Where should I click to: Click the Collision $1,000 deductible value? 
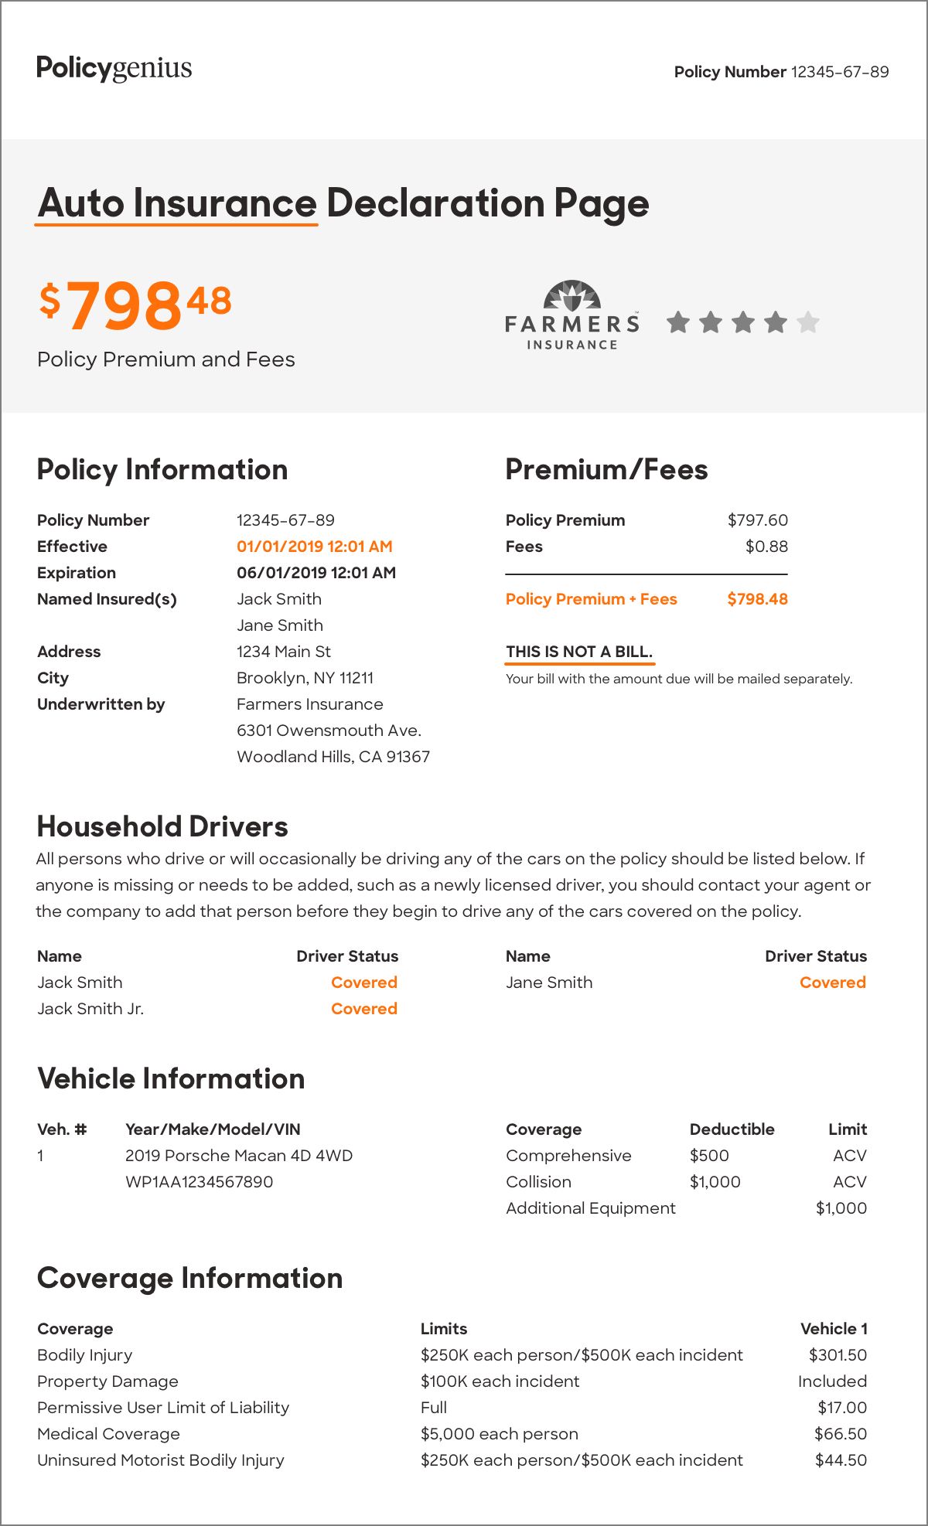click(715, 1182)
